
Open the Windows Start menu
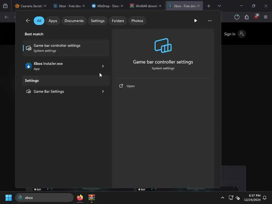click(x=8, y=198)
